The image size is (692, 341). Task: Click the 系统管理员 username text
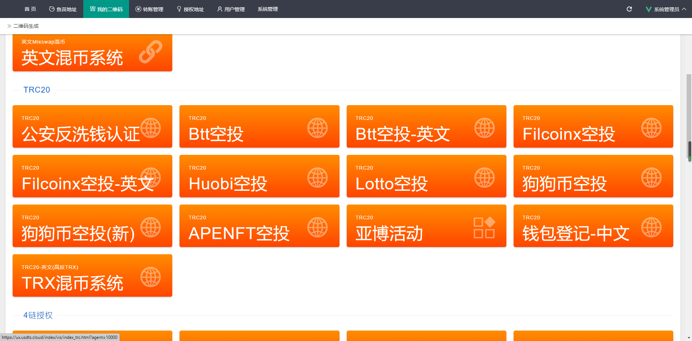[666, 9]
